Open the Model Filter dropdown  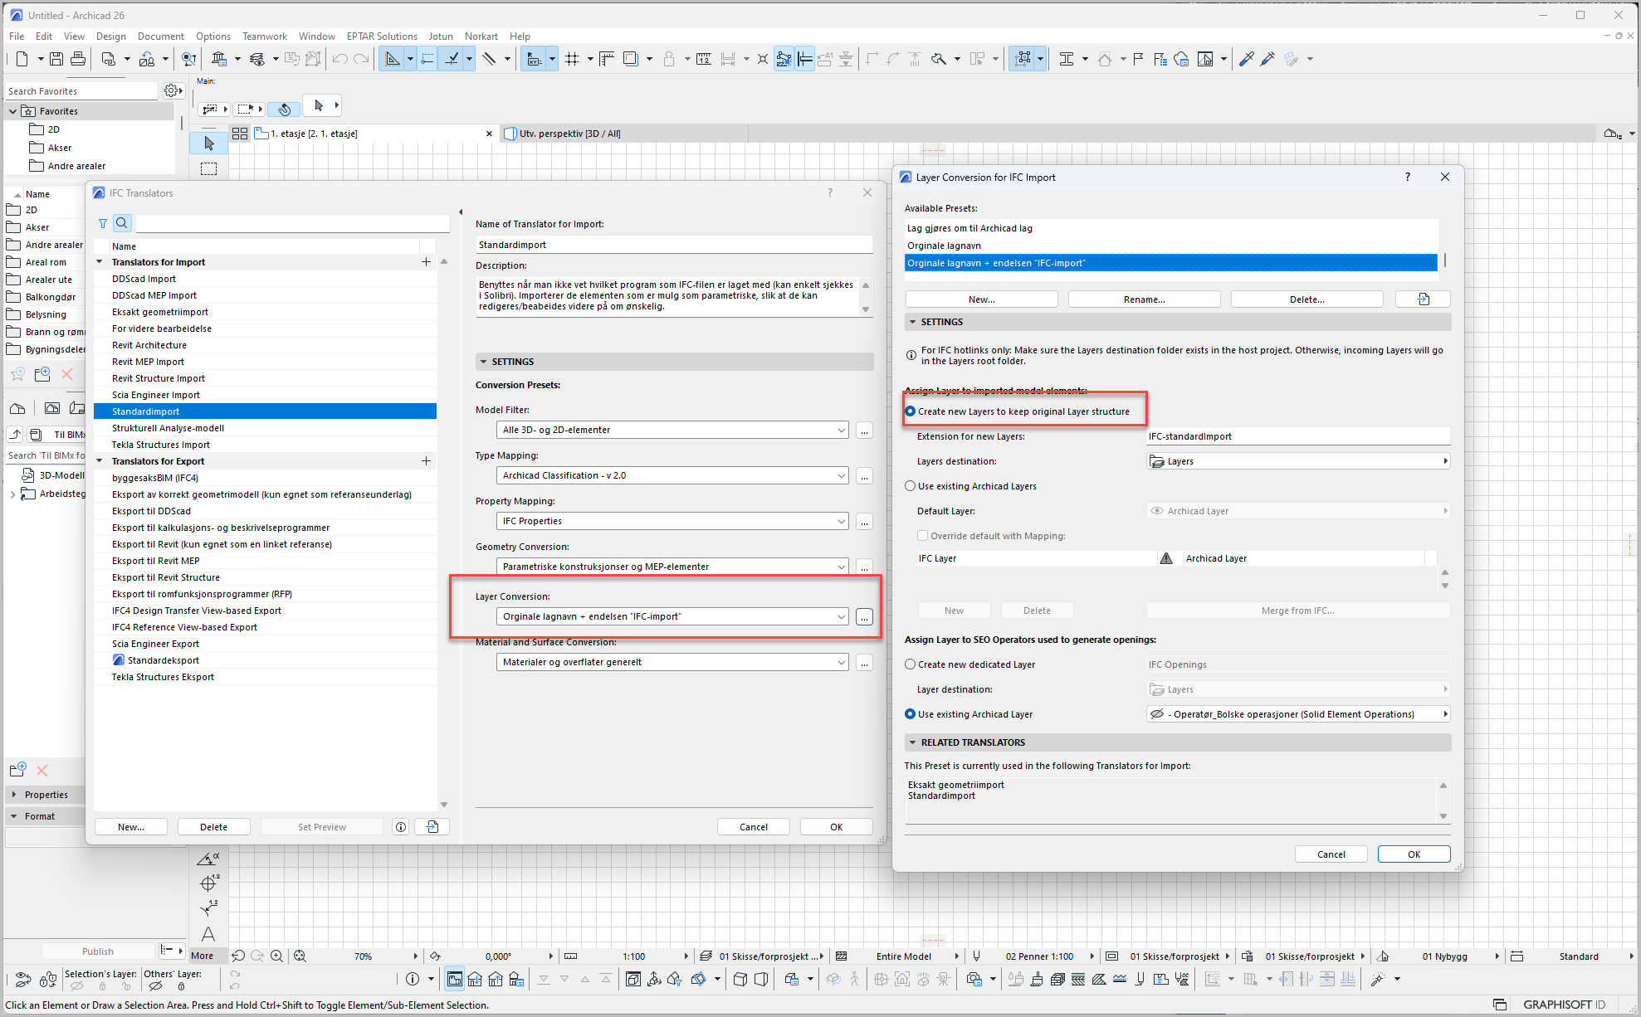(x=672, y=430)
